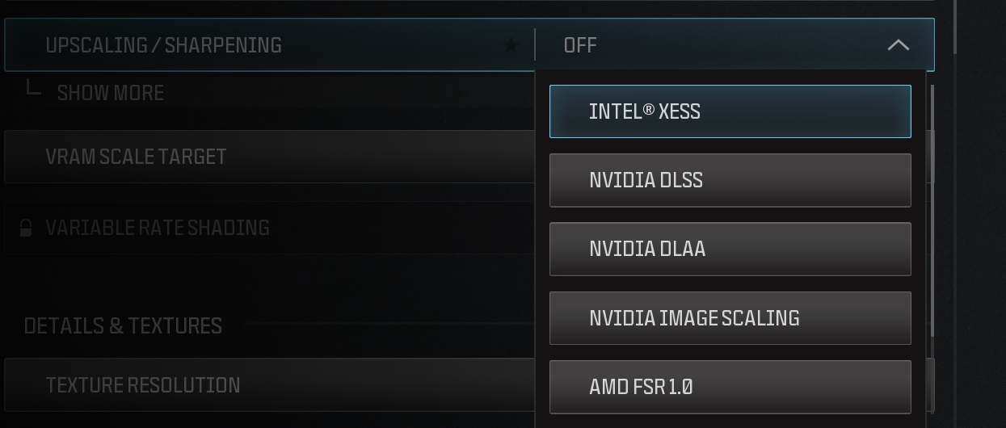Click the OFF value of Upscaling/Sharpening
This screenshot has width=1006, height=428.
coord(580,45)
